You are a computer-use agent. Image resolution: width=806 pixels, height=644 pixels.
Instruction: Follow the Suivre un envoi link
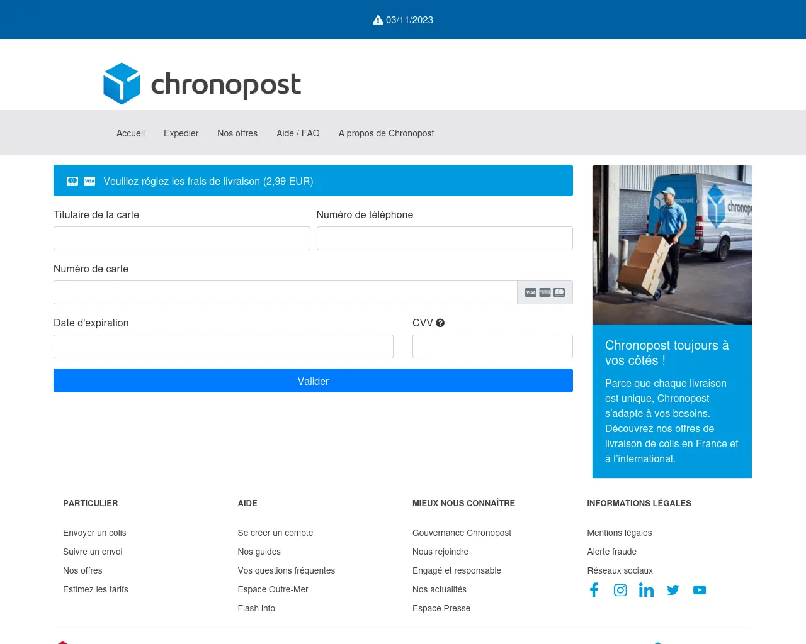click(x=93, y=552)
